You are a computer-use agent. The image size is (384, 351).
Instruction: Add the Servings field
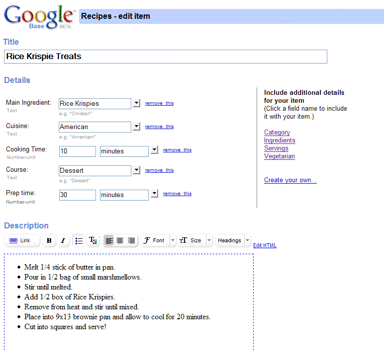tap(276, 148)
